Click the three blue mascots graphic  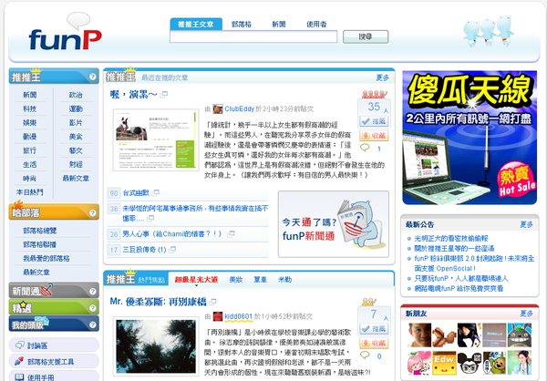pyautogui.click(x=488, y=31)
